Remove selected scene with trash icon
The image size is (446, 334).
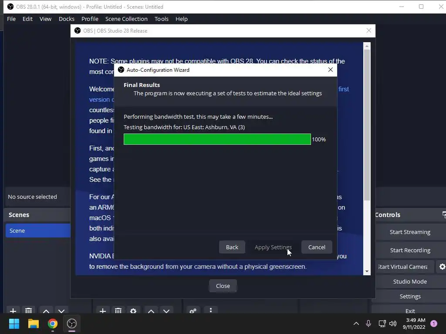tap(28, 311)
